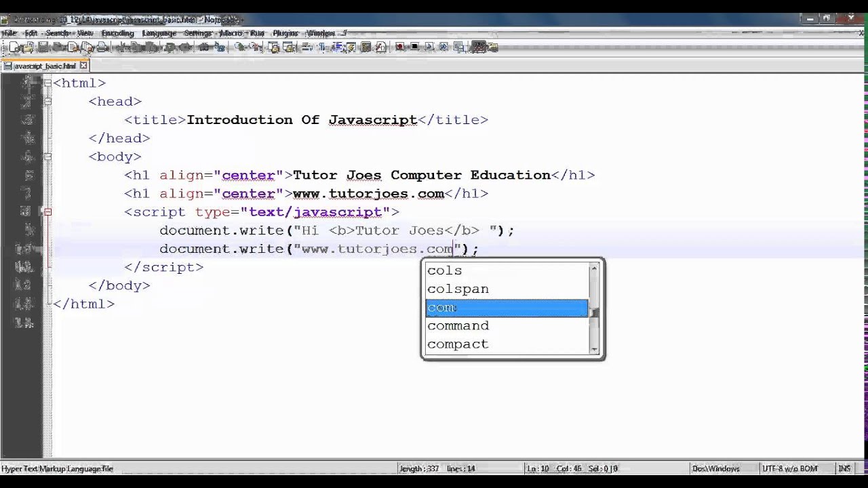
Task: Collapse the <head> fold marker
Action: click(x=47, y=102)
